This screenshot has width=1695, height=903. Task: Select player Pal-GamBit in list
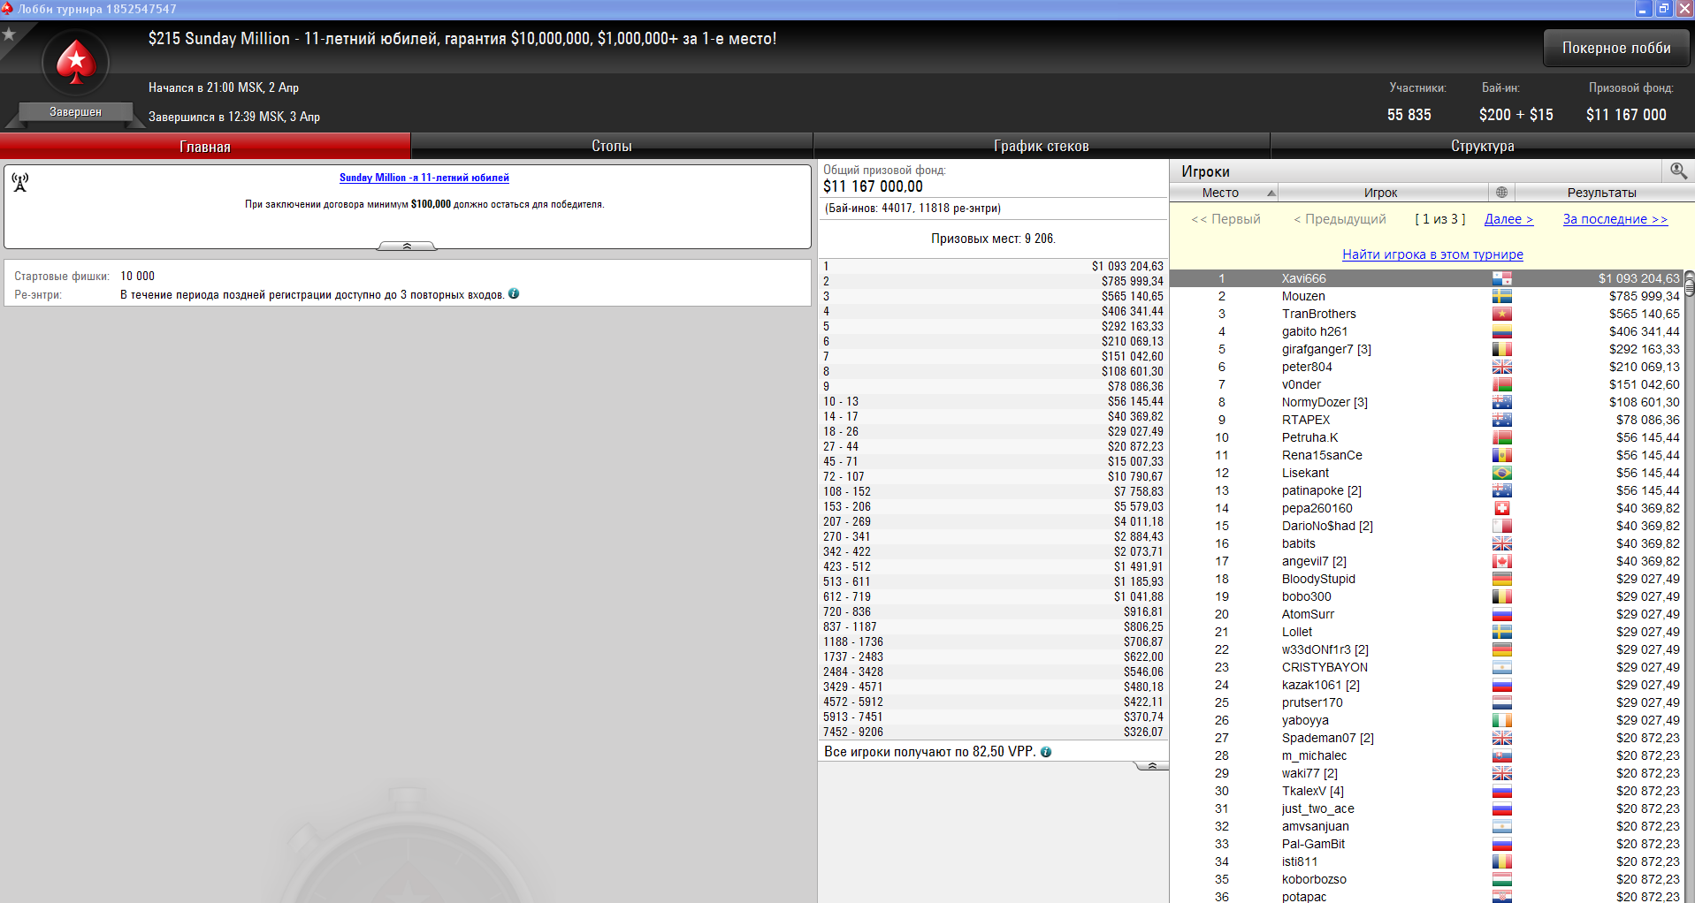(x=1426, y=844)
